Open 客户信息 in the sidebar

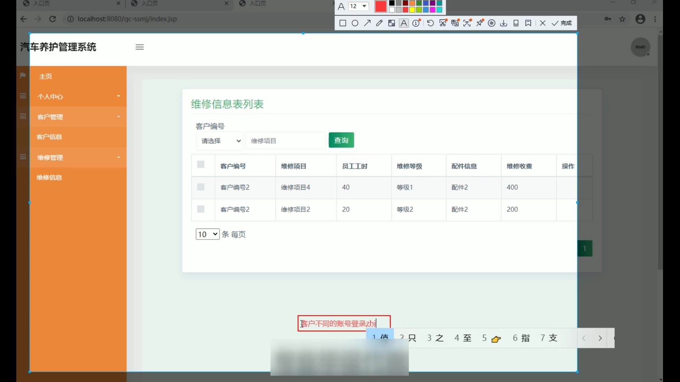49,137
